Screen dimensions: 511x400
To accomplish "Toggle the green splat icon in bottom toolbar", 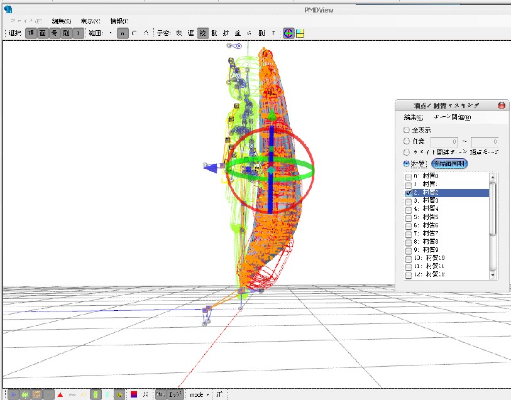I will pos(25,395).
